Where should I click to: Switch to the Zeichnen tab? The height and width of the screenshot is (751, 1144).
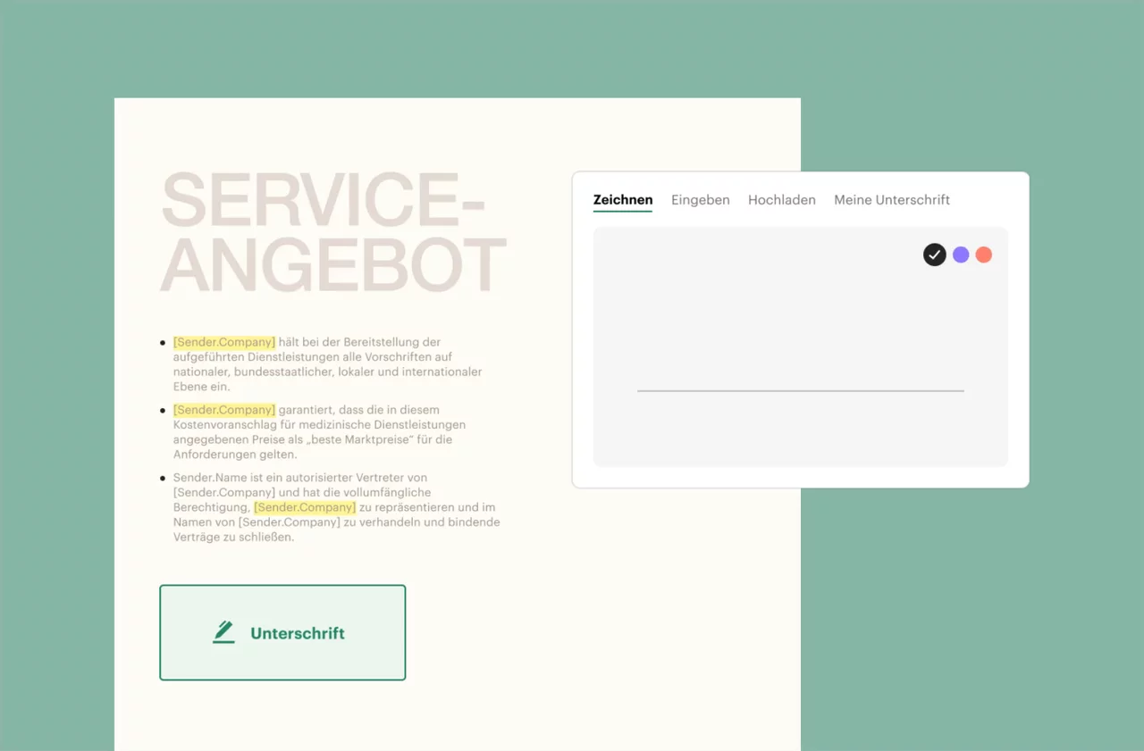click(x=623, y=200)
